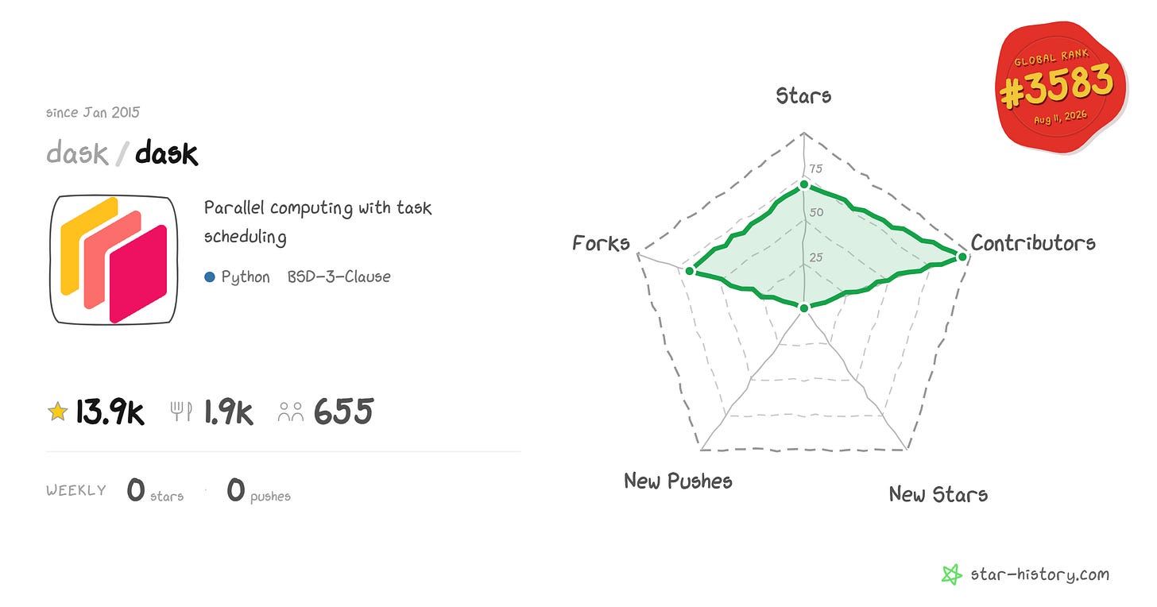Click the contributors people icon
1157x607 pixels.
coord(291,412)
